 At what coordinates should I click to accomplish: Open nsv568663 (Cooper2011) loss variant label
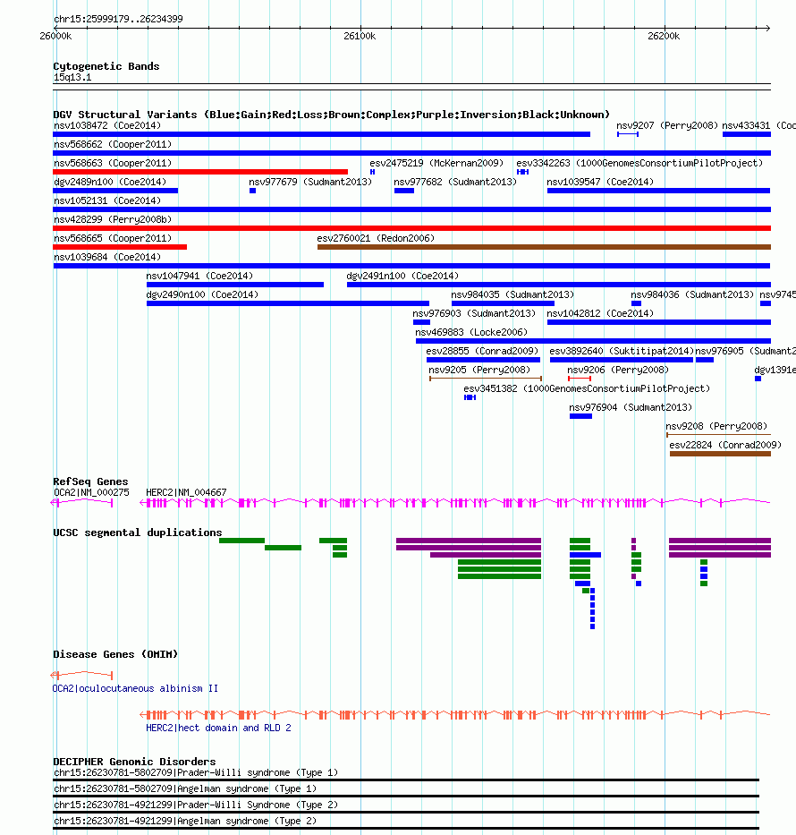[113, 163]
